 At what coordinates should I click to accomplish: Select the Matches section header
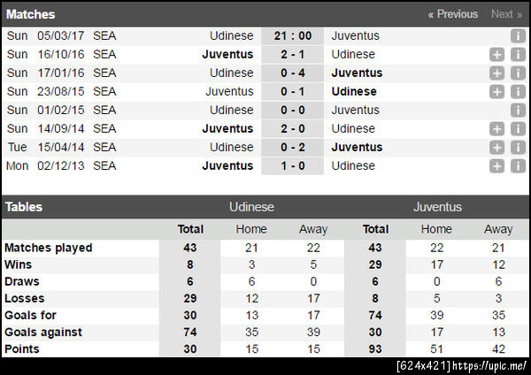30,14
